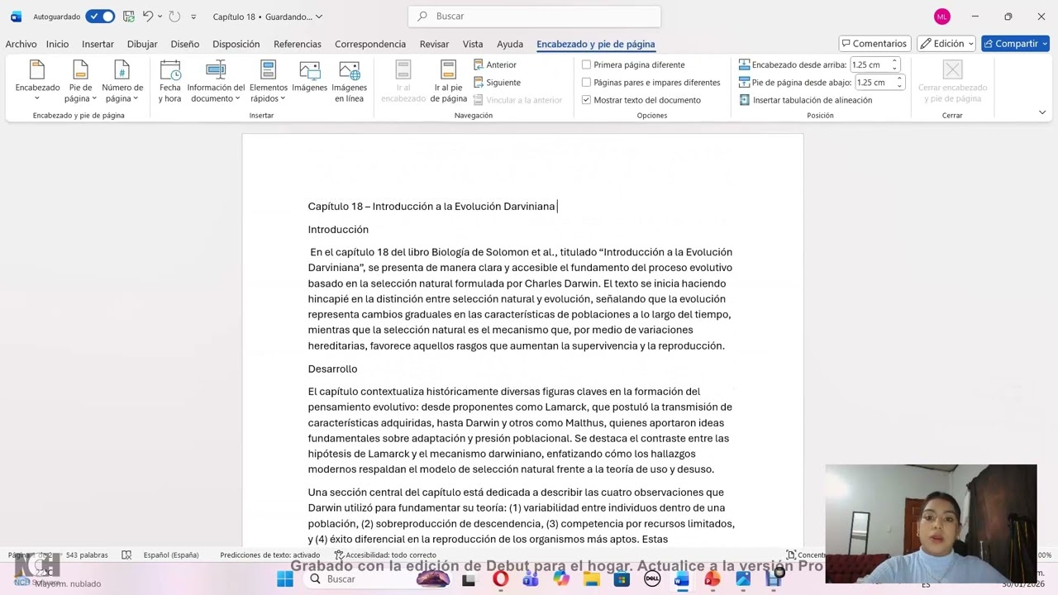1058x595 pixels.
Task: Click header text Capítulo 18 – Introducción
Action: [431, 207]
